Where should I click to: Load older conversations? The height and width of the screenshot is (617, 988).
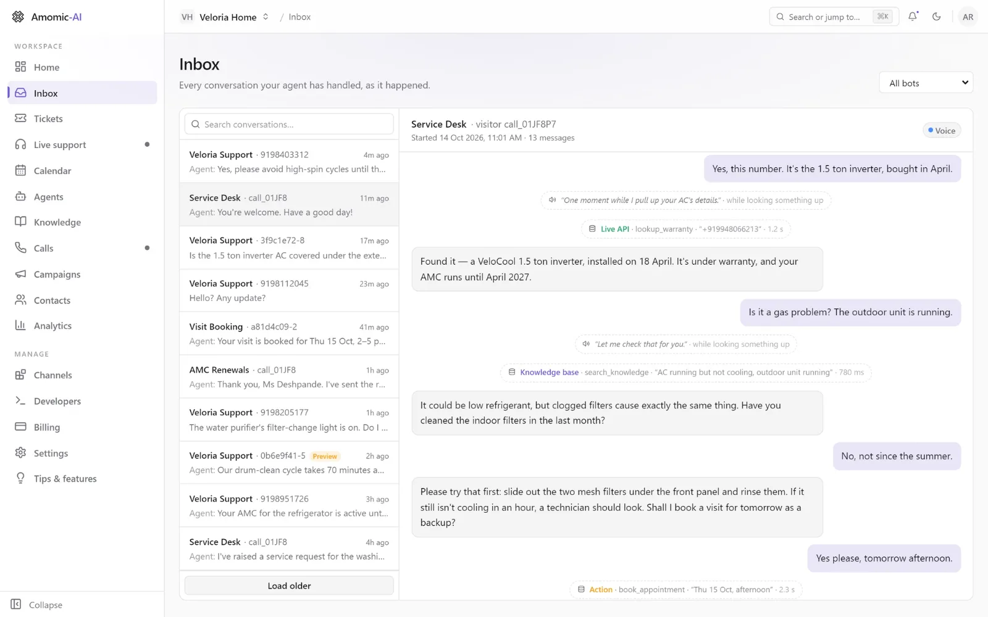point(289,586)
